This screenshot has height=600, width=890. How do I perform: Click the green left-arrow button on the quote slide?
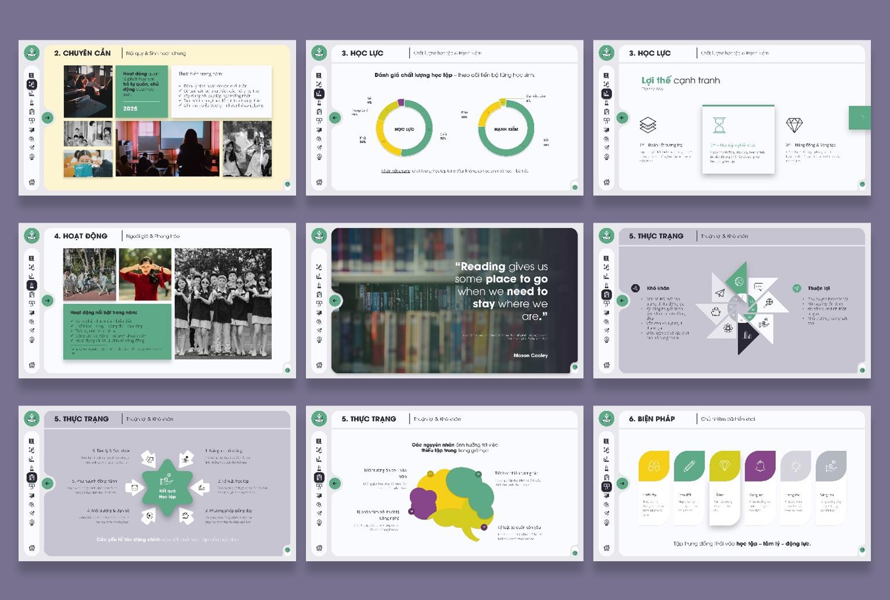335,300
